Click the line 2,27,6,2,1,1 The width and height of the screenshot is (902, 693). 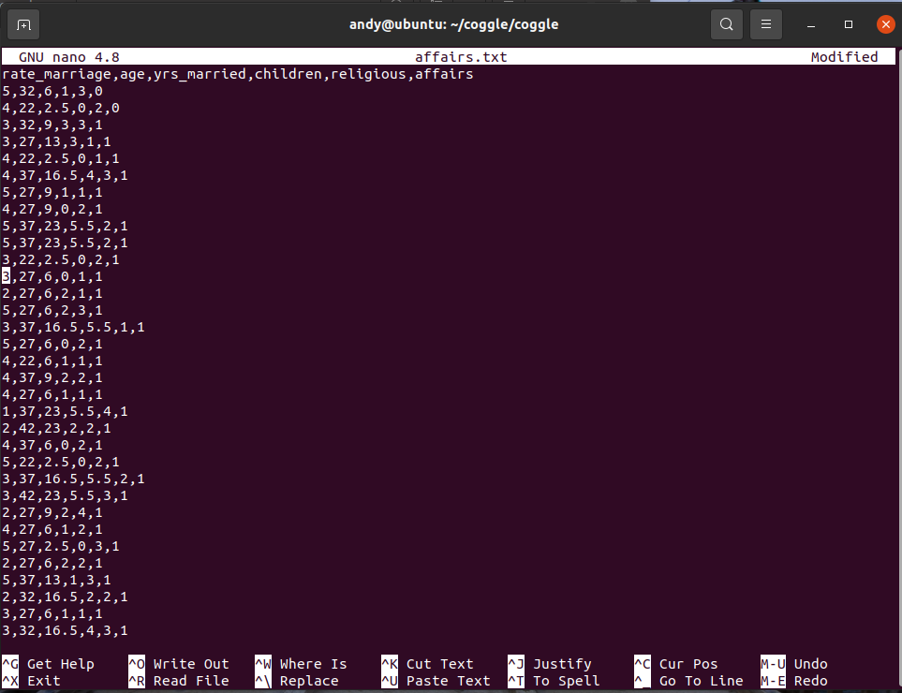click(52, 293)
